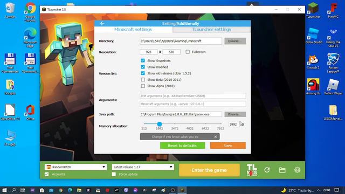
Task: Open the Roblox Player desktop shortcut
Action: point(333,87)
